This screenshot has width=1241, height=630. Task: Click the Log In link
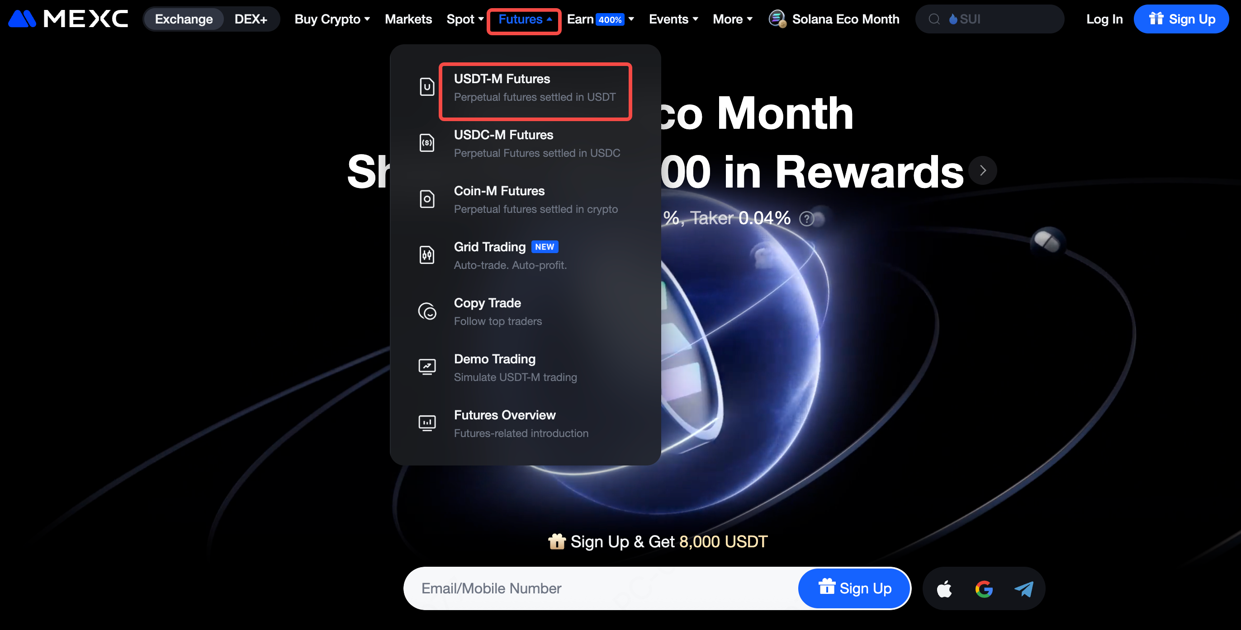tap(1104, 19)
